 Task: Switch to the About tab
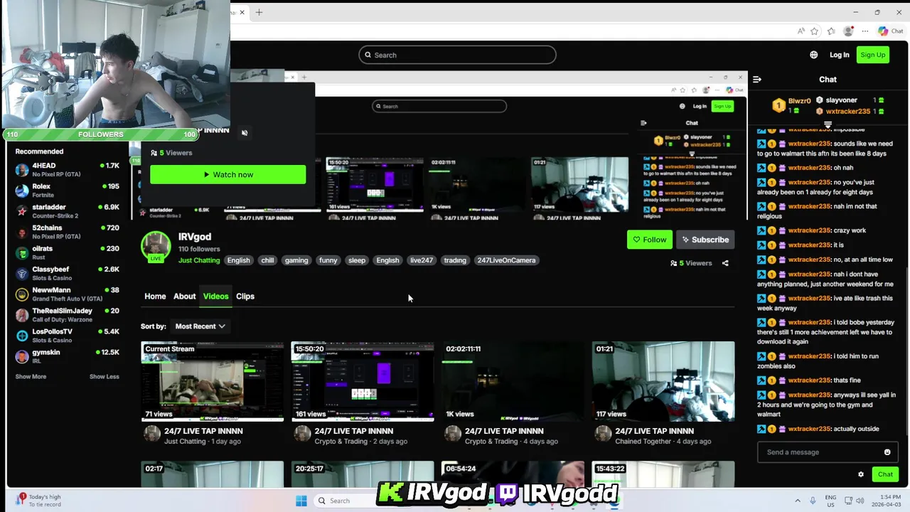click(184, 297)
